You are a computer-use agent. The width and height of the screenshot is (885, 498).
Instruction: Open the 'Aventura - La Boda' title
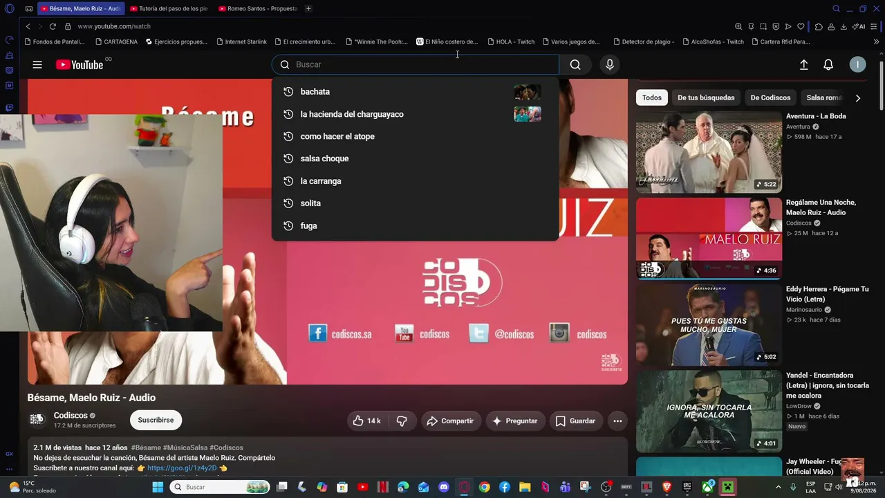point(816,116)
